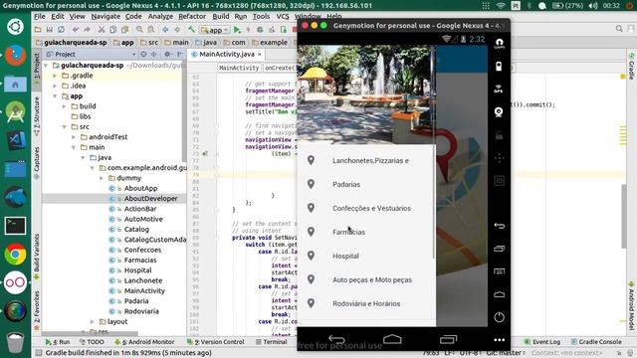
Task: Close the MainActivity.java tab
Action: coord(260,54)
